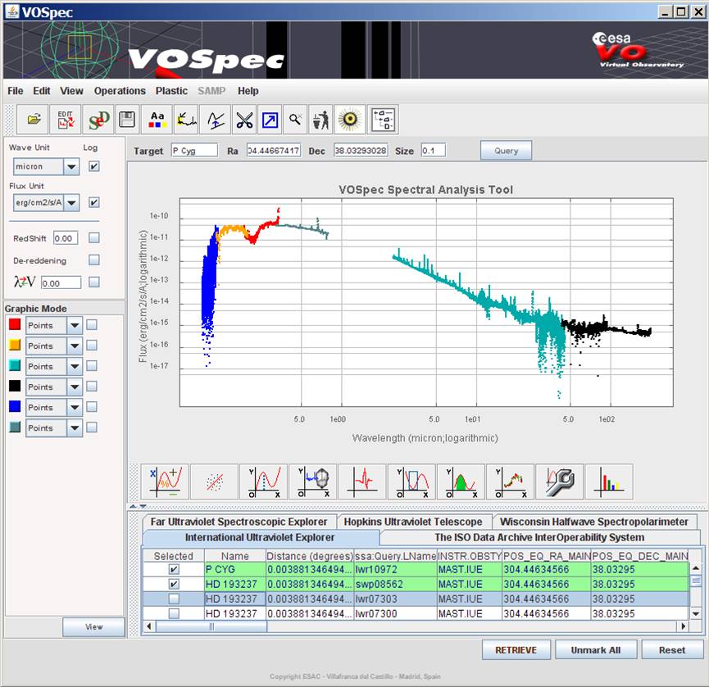The height and width of the screenshot is (687, 709).
Task: Click the table's horizontal scrollbar thumb
Action: 211,626
